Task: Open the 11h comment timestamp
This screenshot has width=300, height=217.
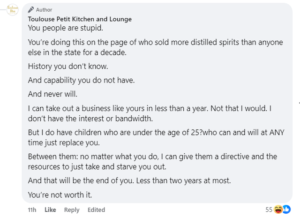Action: (32, 210)
